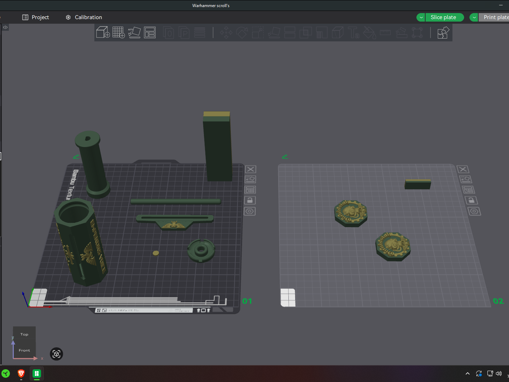Select the Color Painting bucket tool
The image size is (509, 382).
[369, 33]
